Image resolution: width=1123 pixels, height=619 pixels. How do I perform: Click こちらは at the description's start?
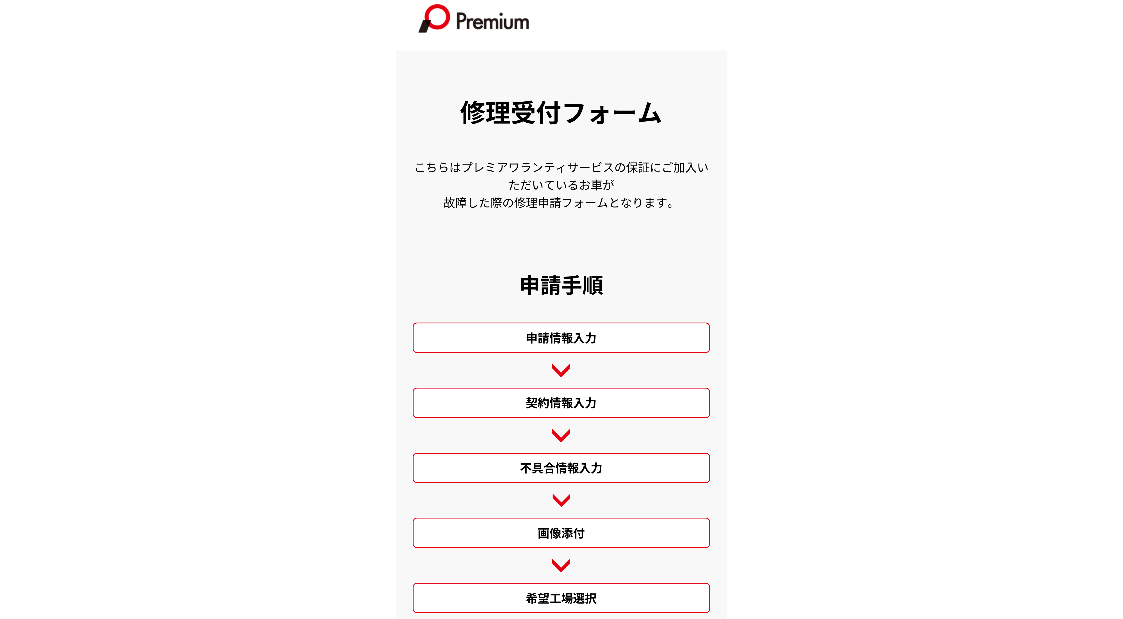click(437, 168)
